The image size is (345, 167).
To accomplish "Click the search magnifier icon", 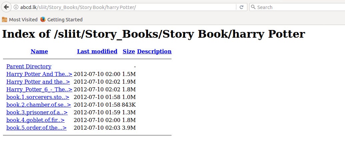I will (253, 7).
